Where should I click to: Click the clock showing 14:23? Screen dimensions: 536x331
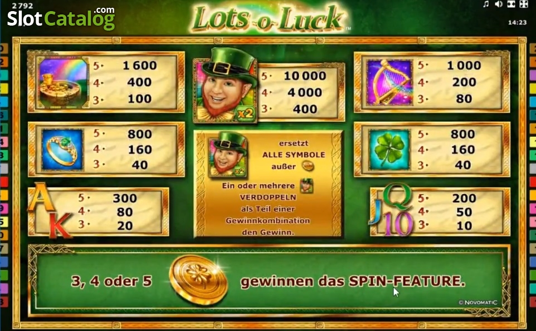pyautogui.click(x=517, y=22)
